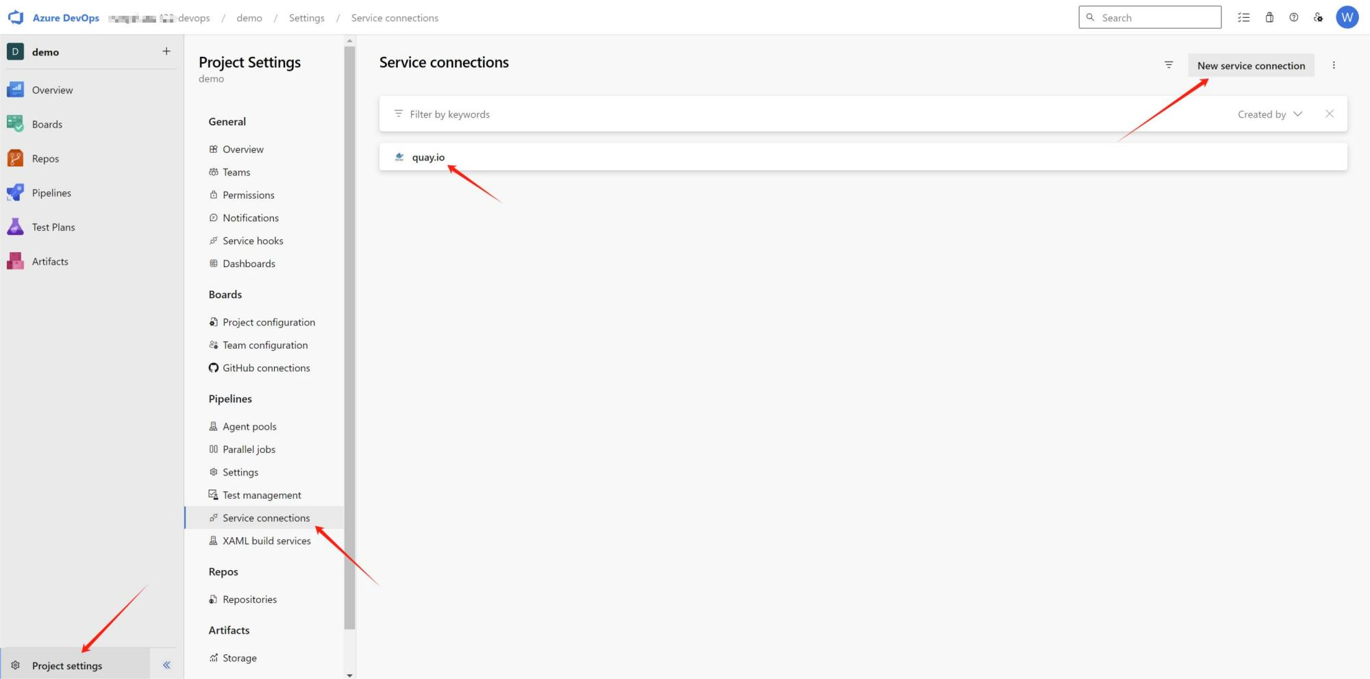Collapse the left navigation sidebar
The image size is (1370, 679).
(166, 665)
